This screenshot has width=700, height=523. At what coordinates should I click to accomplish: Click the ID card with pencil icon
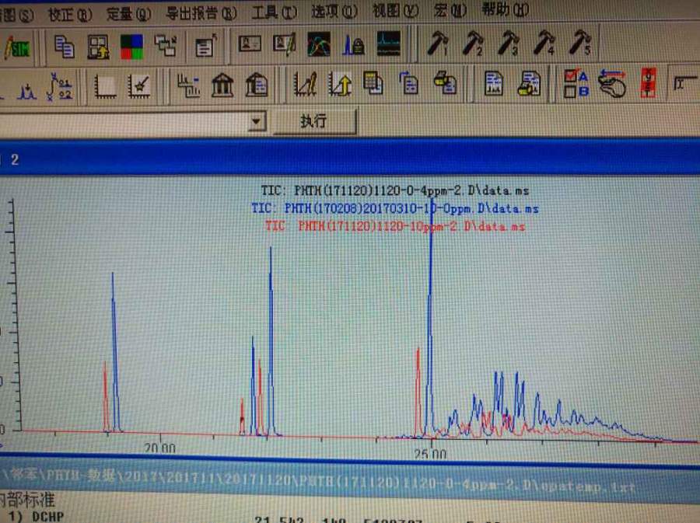point(285,44)
